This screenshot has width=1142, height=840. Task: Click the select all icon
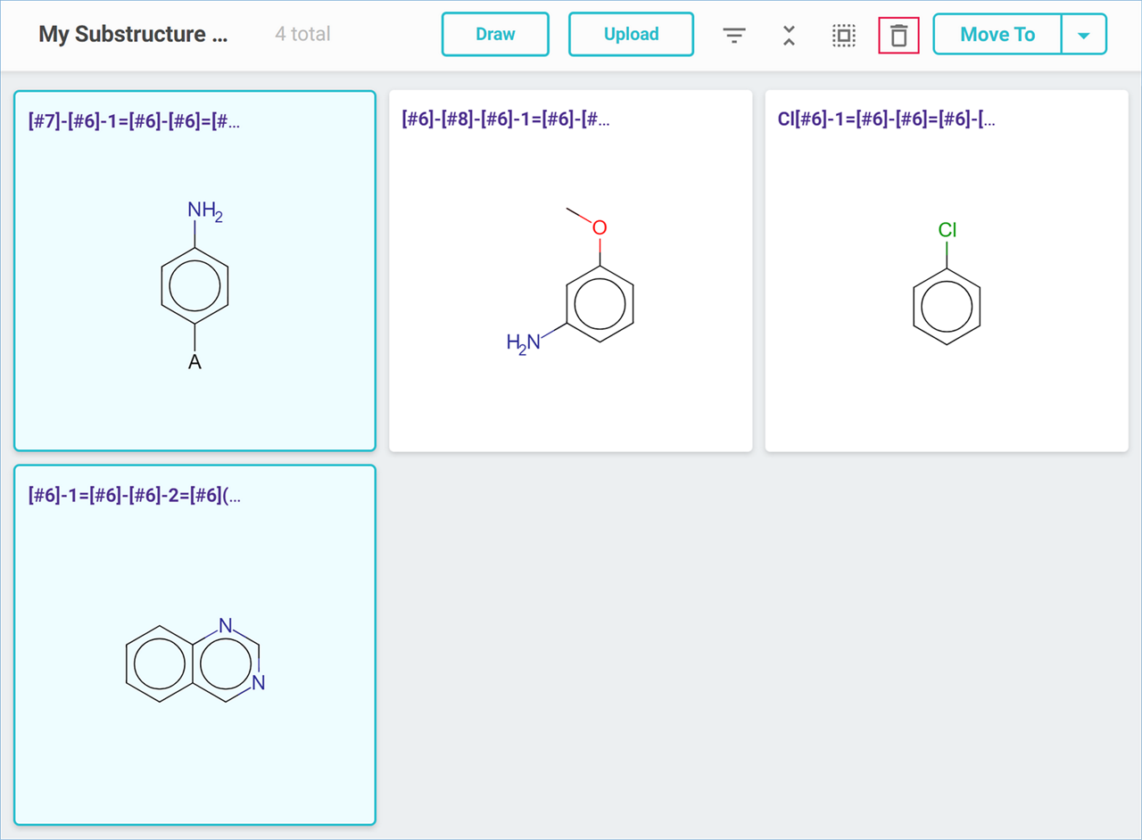[843, 36]
